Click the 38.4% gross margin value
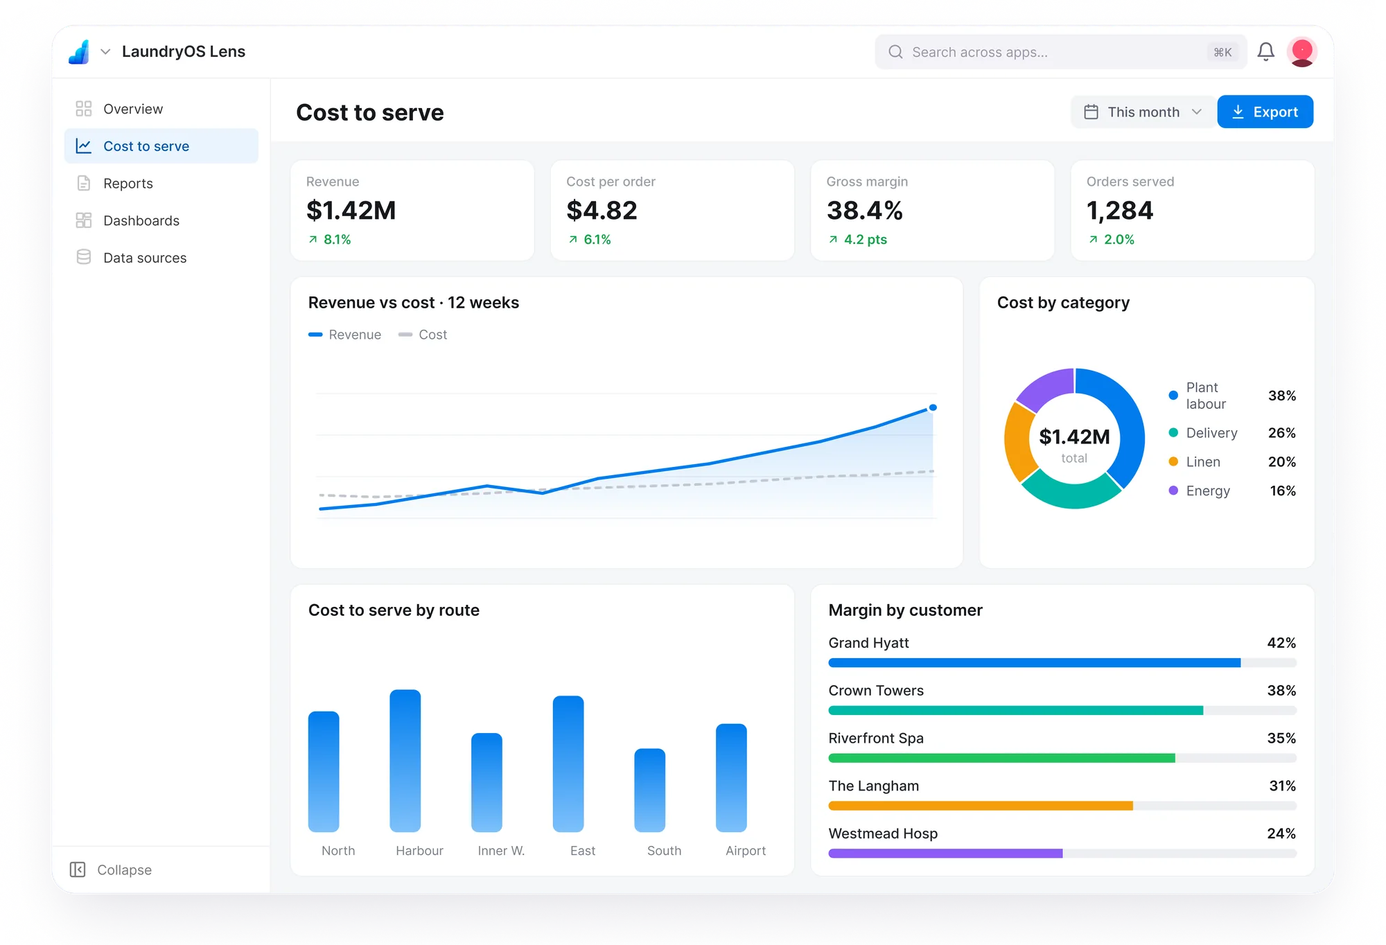 tap(864, 211)
